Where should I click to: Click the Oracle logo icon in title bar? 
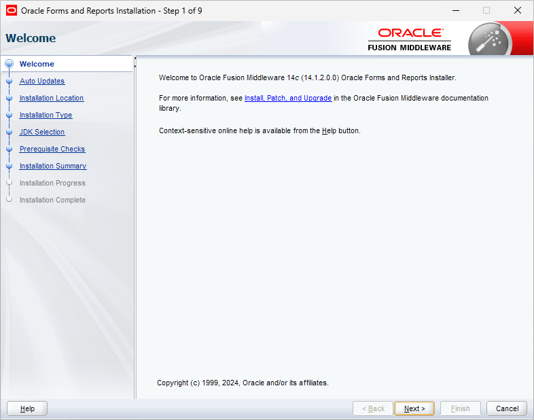pyautogui.click(x=12, y=11)
